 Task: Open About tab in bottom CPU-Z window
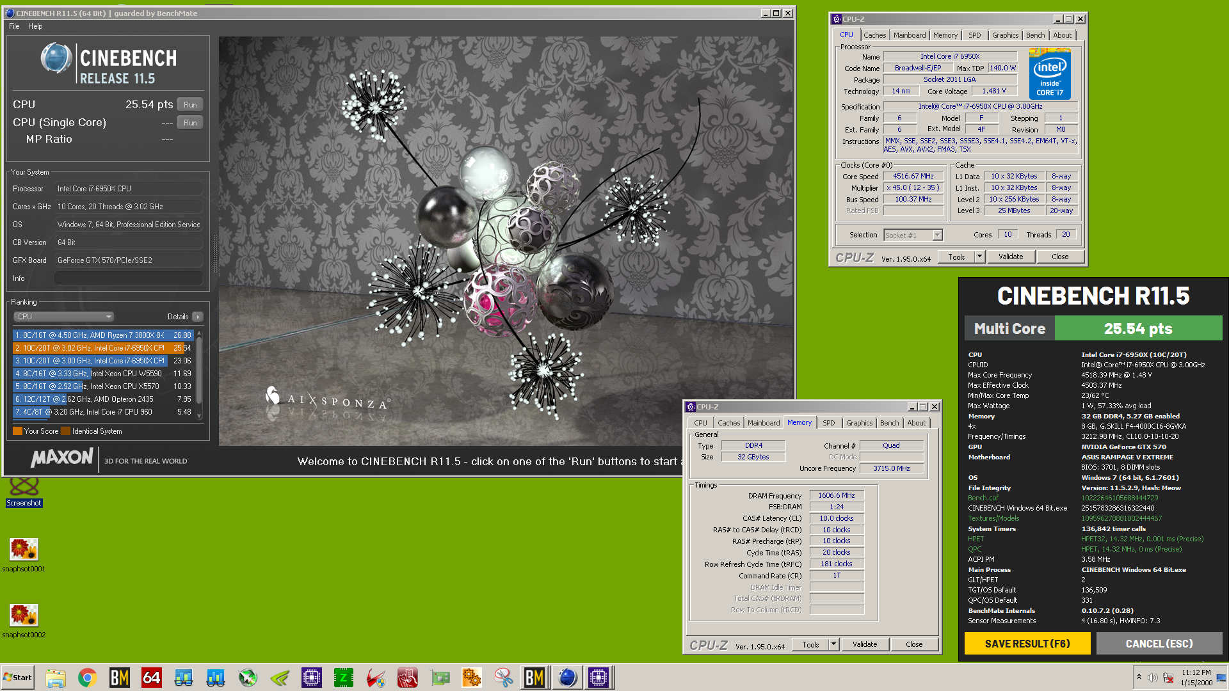click(x=916, y=423)
